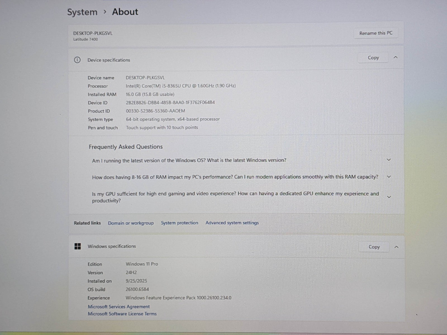This screenshot has height=335, width=447.
Task: Click the About page title
Action: point(125,12)
